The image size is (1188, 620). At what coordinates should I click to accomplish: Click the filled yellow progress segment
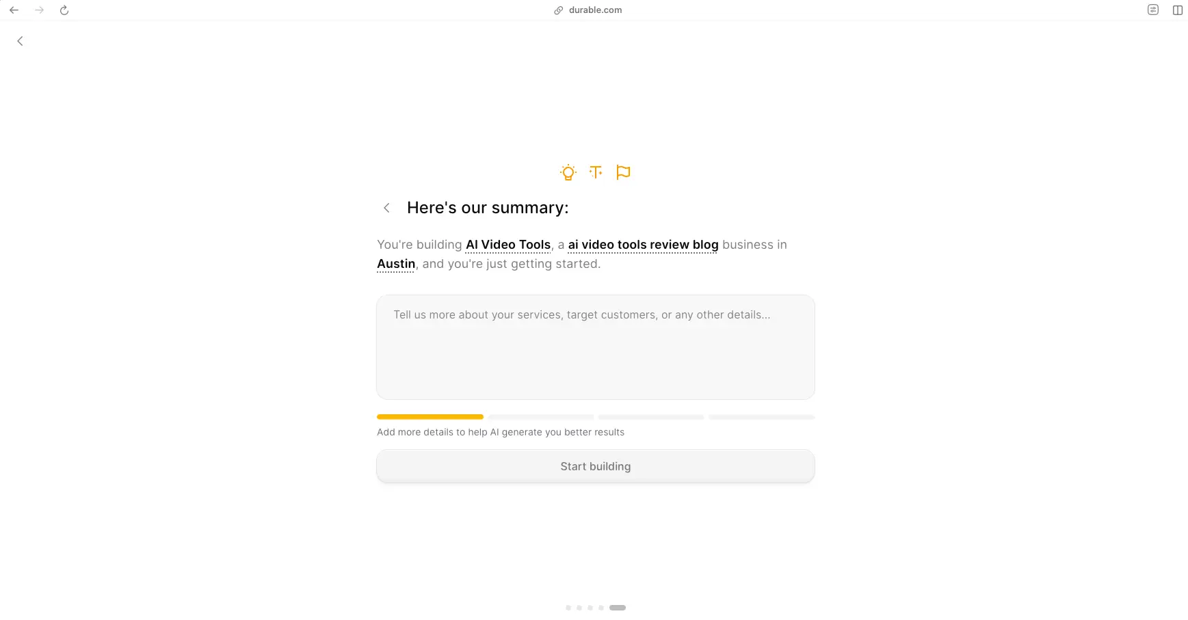(430, 416)
